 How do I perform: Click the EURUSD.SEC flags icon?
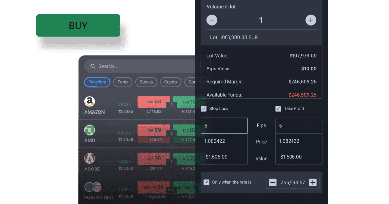pos(93,187)
